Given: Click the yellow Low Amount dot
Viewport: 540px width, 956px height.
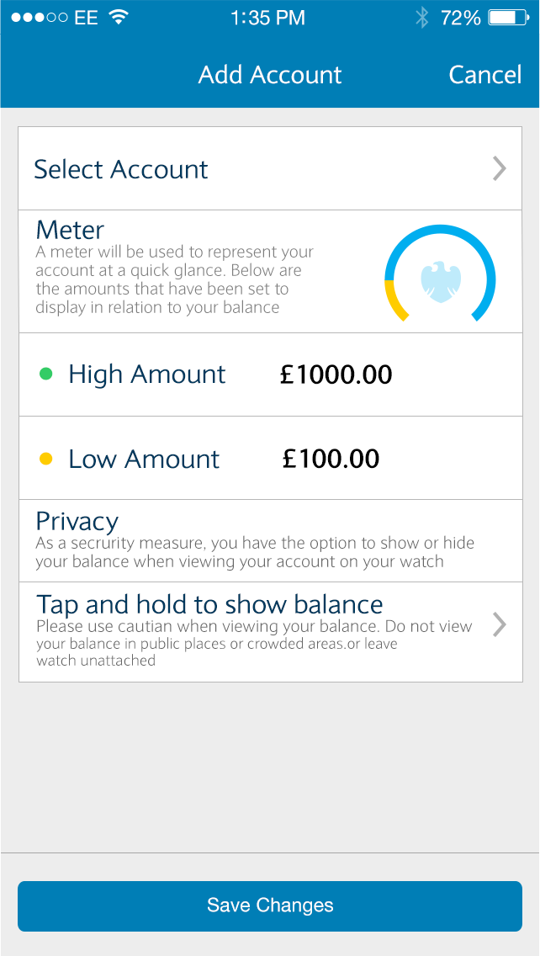Looking at the screenshot, I should pos(46,459).
